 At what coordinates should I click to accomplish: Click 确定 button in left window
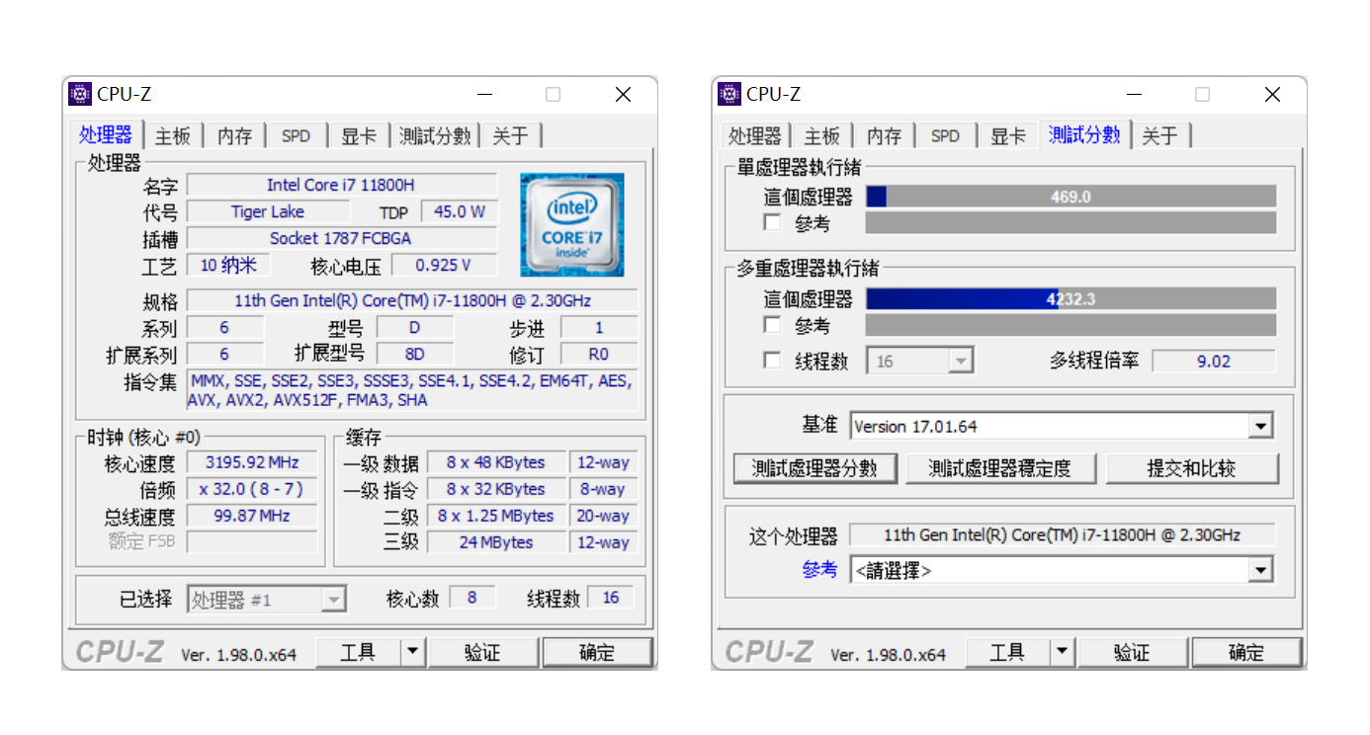(x=597, y=652)
